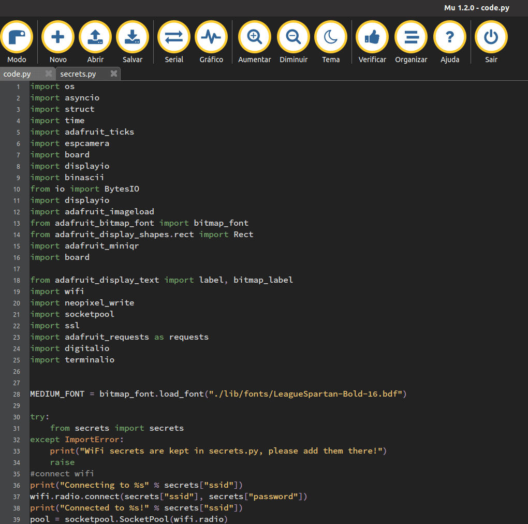Viewport: 528px width, 524px height.
Task: Switch to the secrets.py tab
Action: point(78,74)
